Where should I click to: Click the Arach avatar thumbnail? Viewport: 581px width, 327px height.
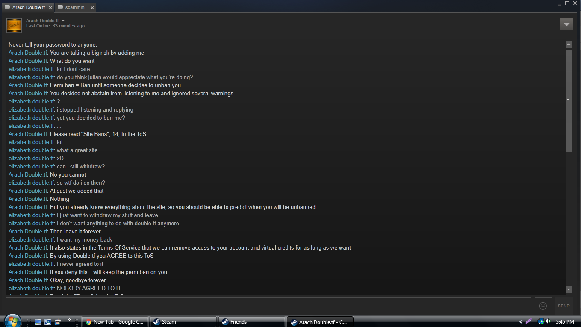pos(14,25)
